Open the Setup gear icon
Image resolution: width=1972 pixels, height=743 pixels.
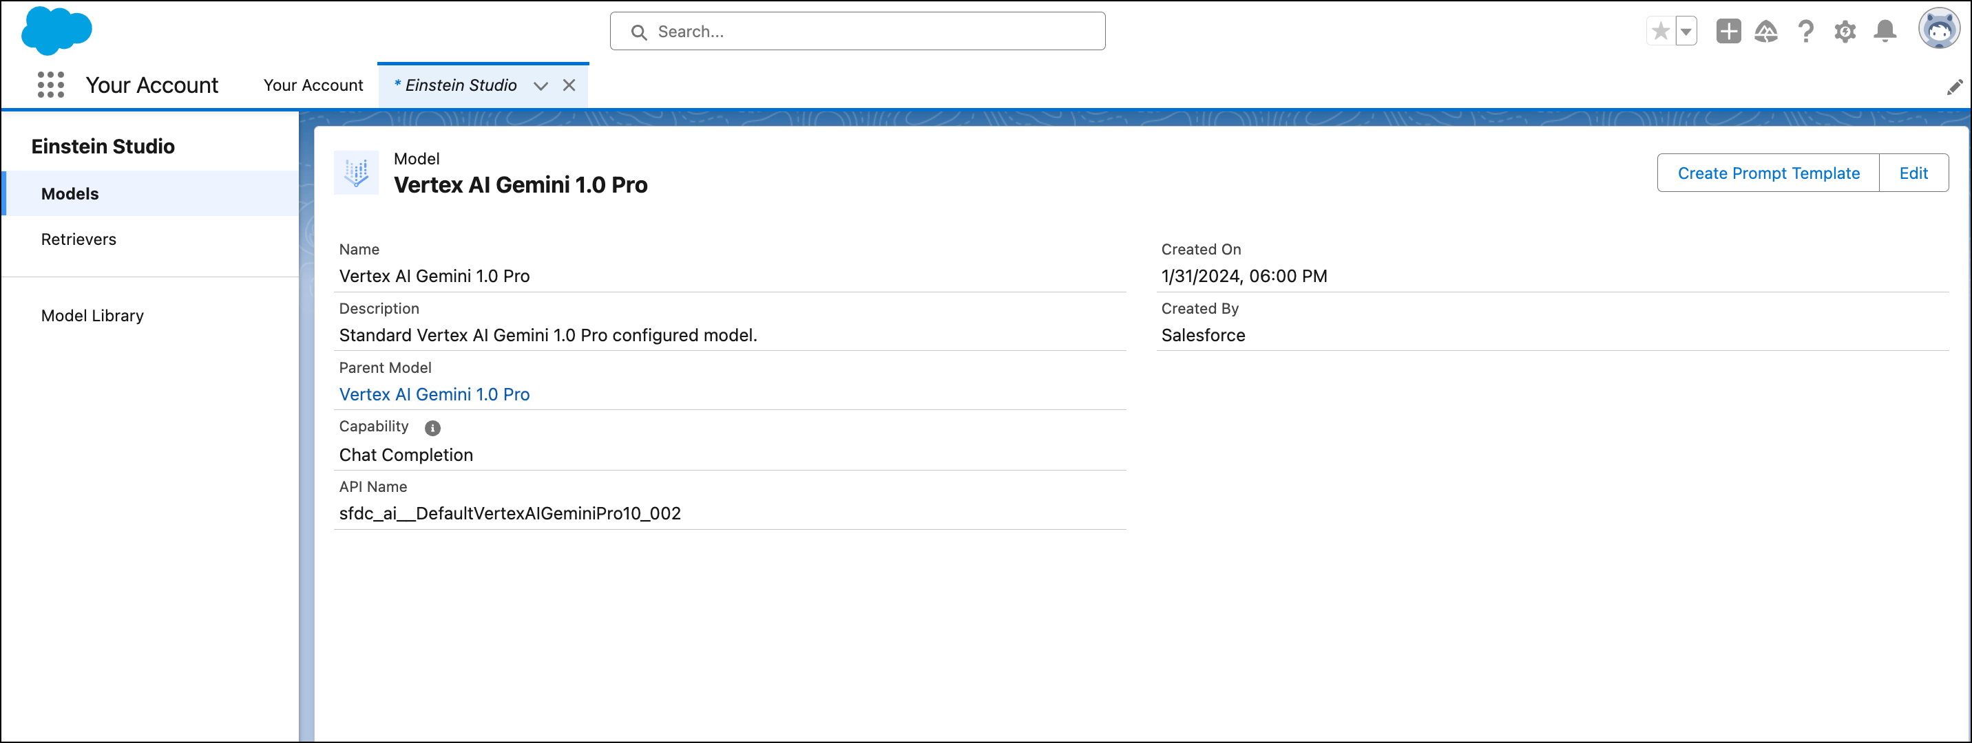coord(1845,32)
